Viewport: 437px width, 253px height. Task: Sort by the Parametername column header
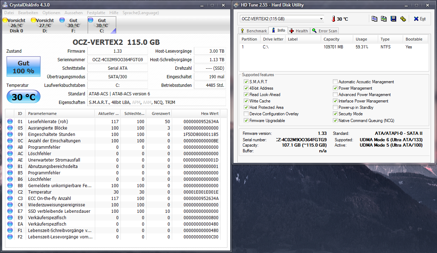pyautogui.click(x=60, y=114)
